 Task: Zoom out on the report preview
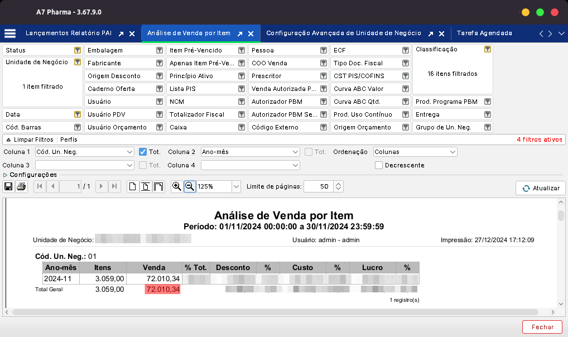190,186
